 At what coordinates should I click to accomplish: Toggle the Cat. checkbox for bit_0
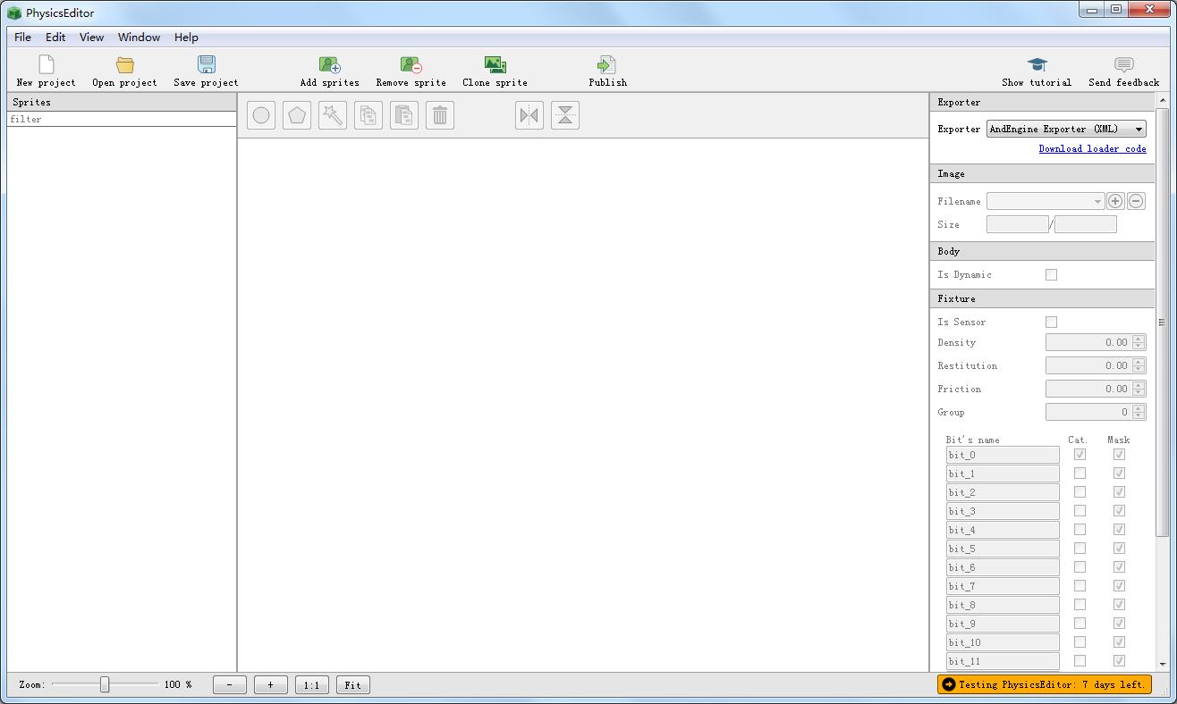tap(1080, 455)
